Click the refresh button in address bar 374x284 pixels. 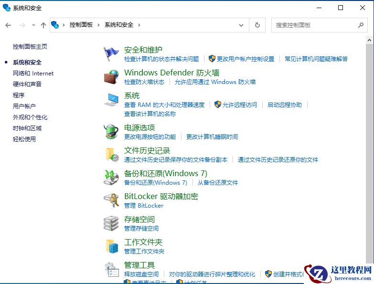pyautogui.click(x=257, y=25)
